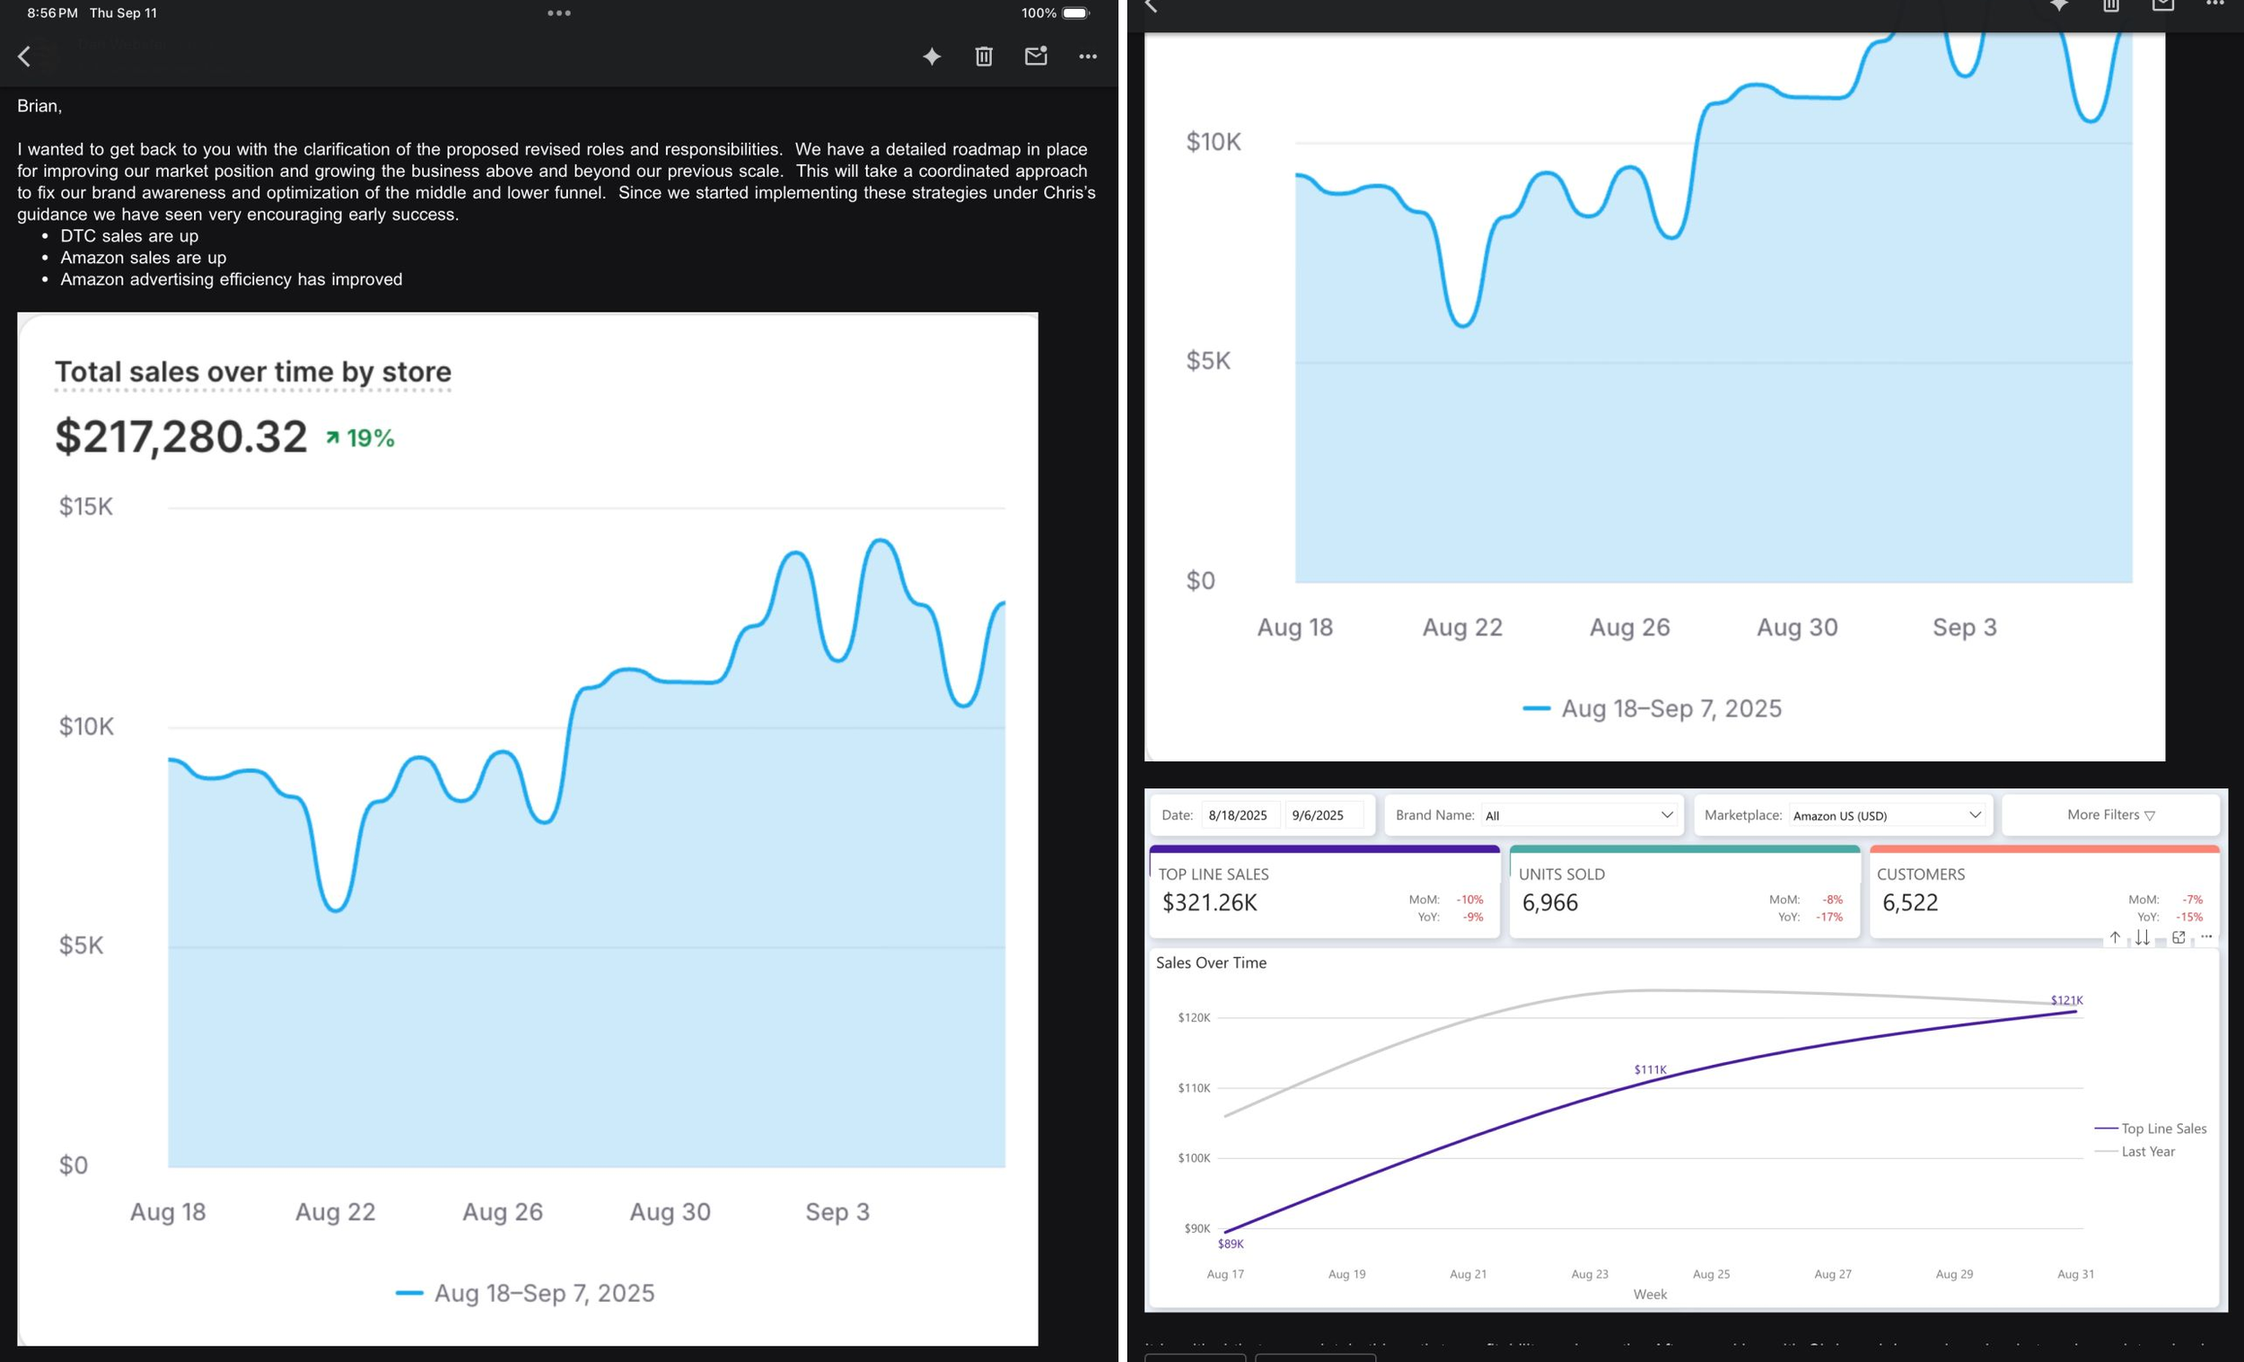The width and height of the screenshot is (2244, 1362).
Task: Click the drill up arrow icon
Action: coord(2115,937)
